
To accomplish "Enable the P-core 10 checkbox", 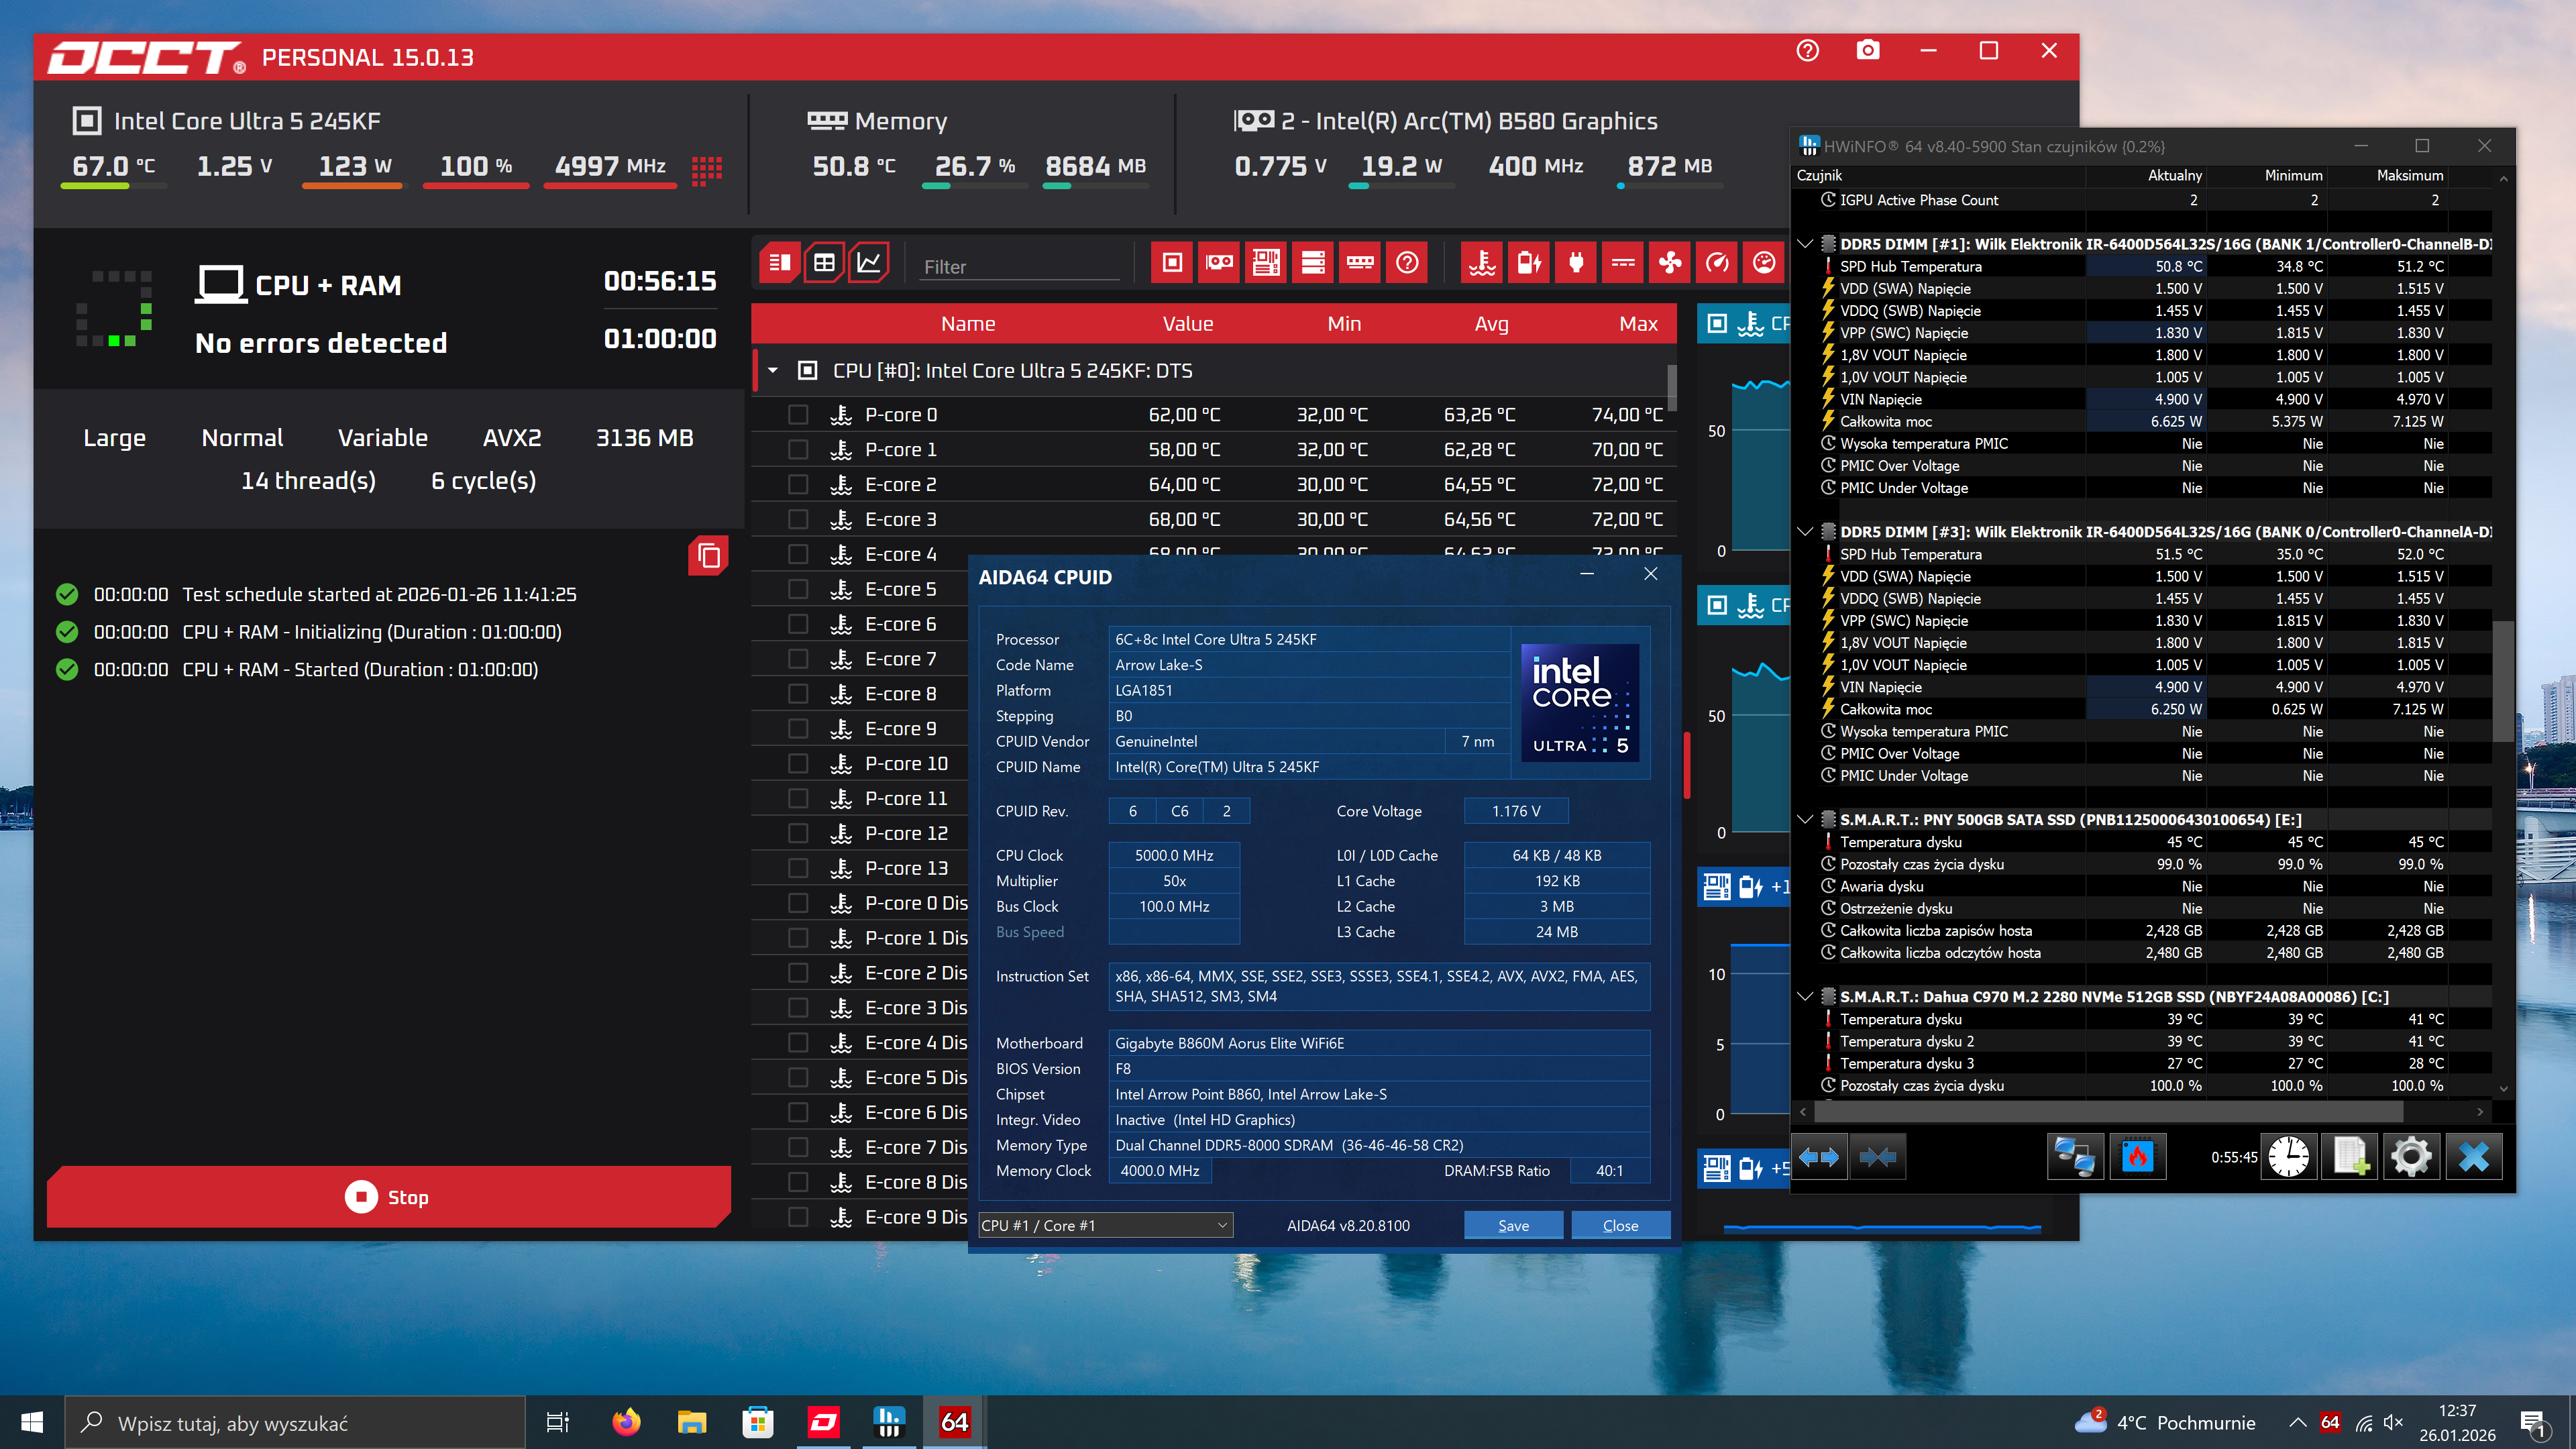I will pos(798,764).
